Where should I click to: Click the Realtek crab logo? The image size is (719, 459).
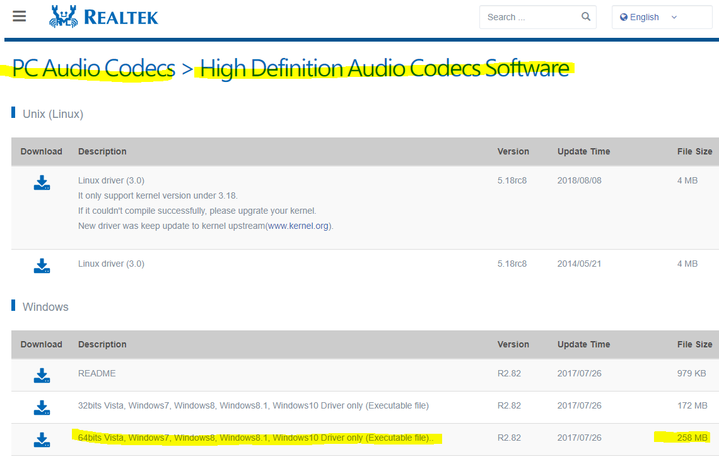coord(63,16)
